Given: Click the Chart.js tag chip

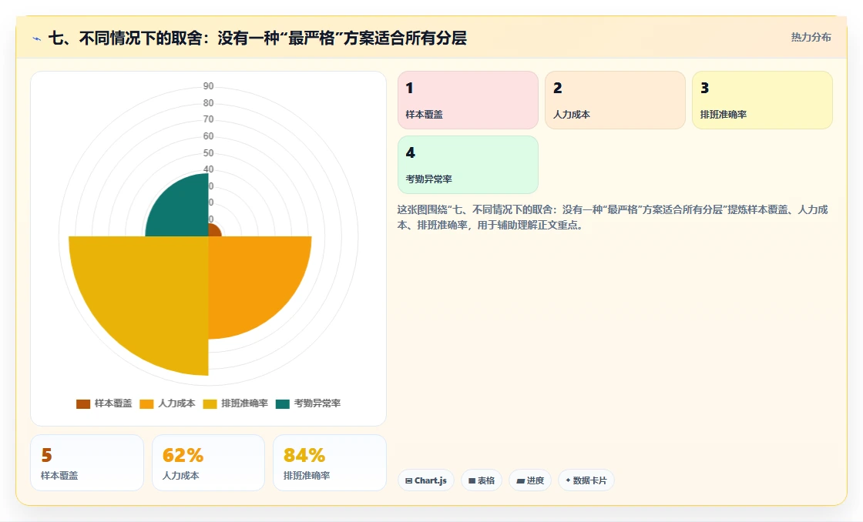Looking at the screenshot, I should [426, 480].
